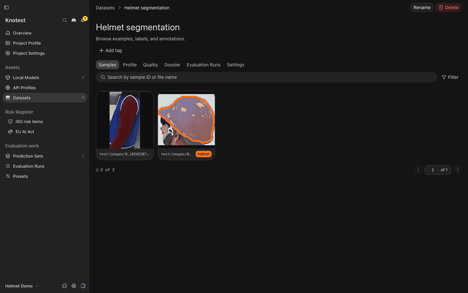Add a tag to the dataset
This screenshot has width=468, height=293.
pos(110,50)
